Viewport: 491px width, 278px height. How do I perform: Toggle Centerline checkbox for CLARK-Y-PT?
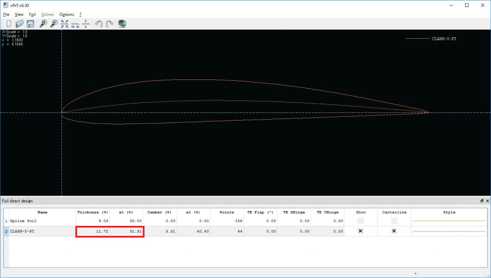[394, 231]
